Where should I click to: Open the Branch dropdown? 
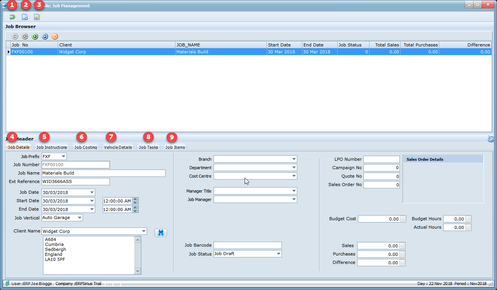pos(294,159)
